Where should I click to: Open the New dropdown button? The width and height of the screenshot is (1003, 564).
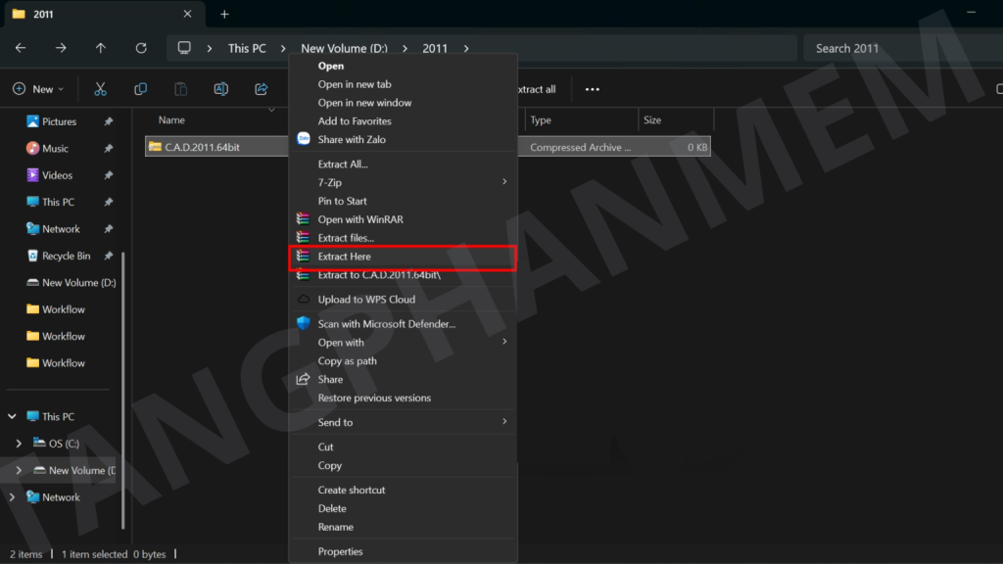coord(38,89)
